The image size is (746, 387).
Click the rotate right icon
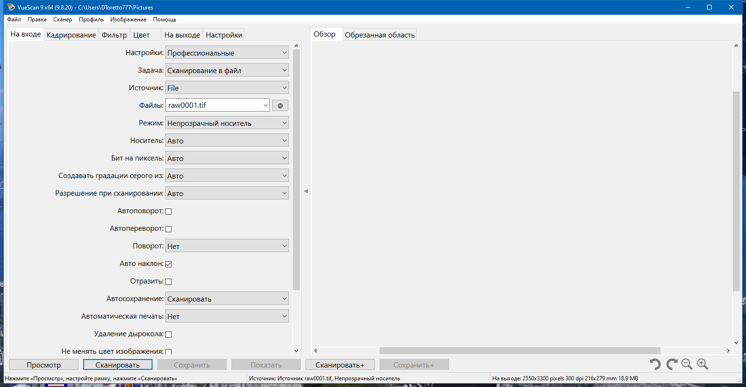point(671,364)
